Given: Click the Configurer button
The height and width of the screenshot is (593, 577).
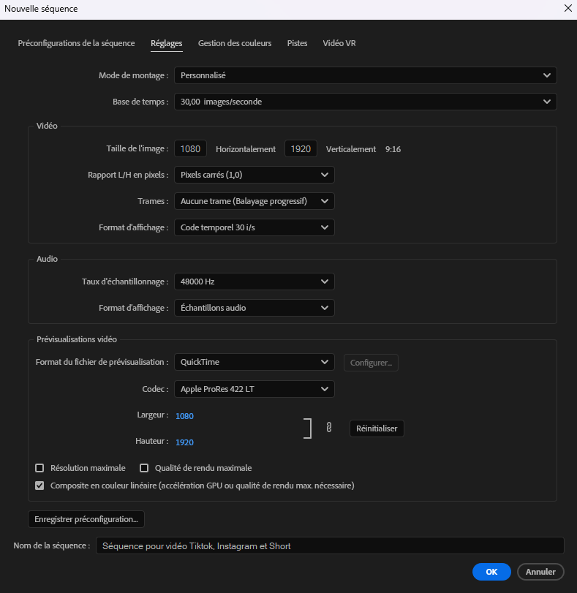Looking at the screenshot, I should tap(371, 363).
